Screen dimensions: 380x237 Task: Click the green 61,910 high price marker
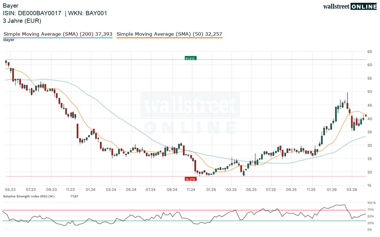tap(190, 58)
